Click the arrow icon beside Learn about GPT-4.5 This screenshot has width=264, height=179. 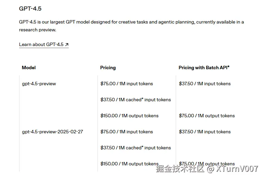click(67, 44)
